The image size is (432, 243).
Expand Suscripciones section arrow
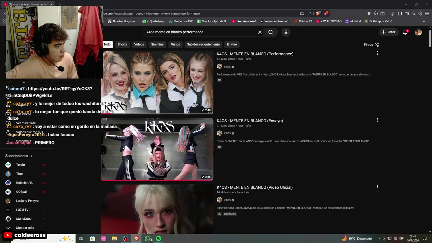click(x=32, y=156)
